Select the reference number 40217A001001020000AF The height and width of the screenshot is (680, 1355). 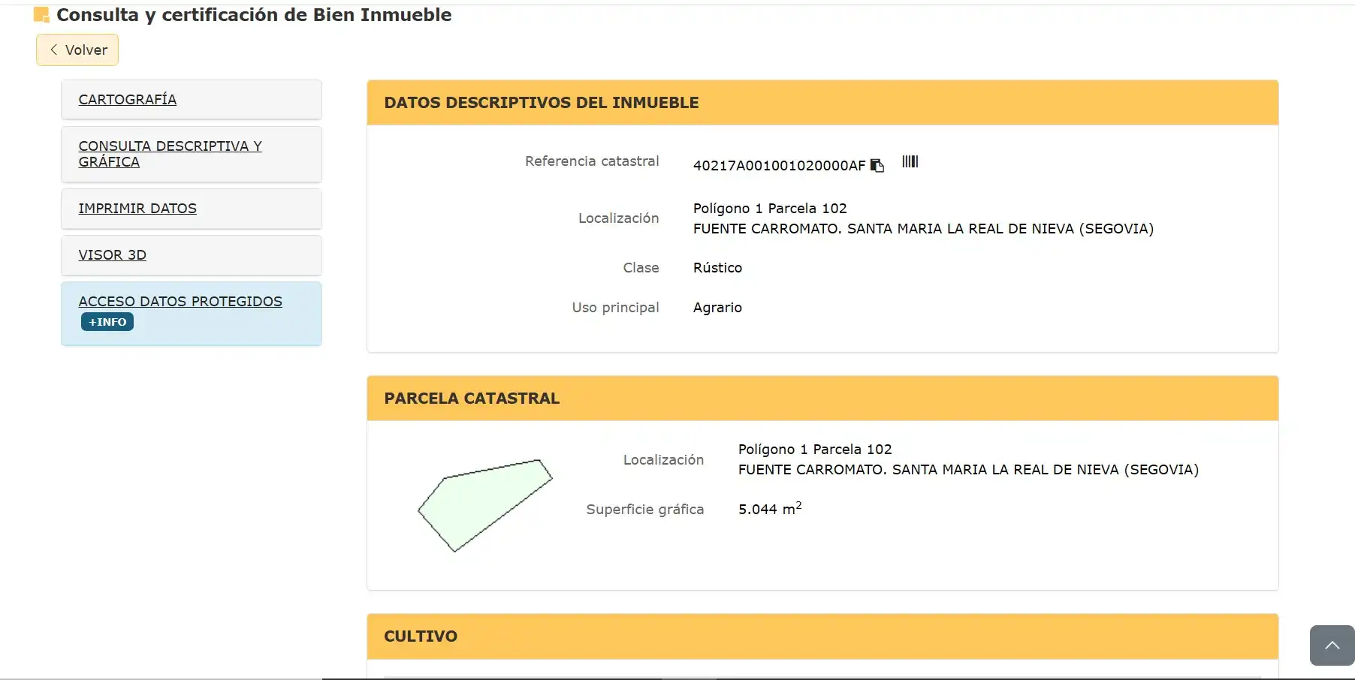(779, 165)
